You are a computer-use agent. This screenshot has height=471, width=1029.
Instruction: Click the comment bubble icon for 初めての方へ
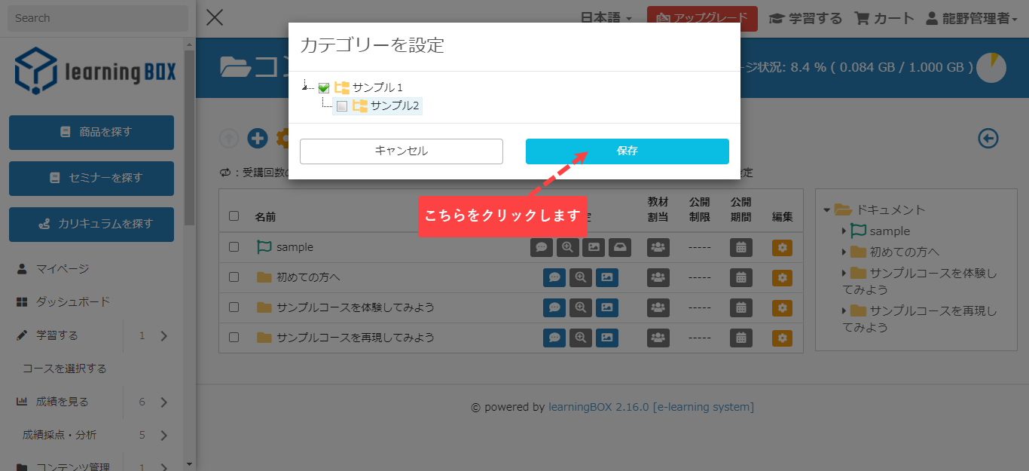click(x=554, y=277)
